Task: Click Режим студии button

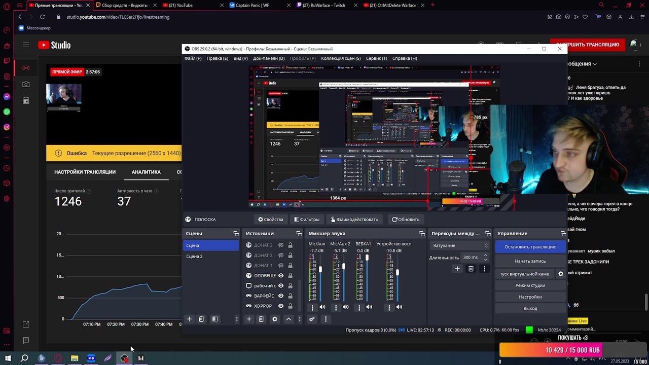Action: coord(530,285)
